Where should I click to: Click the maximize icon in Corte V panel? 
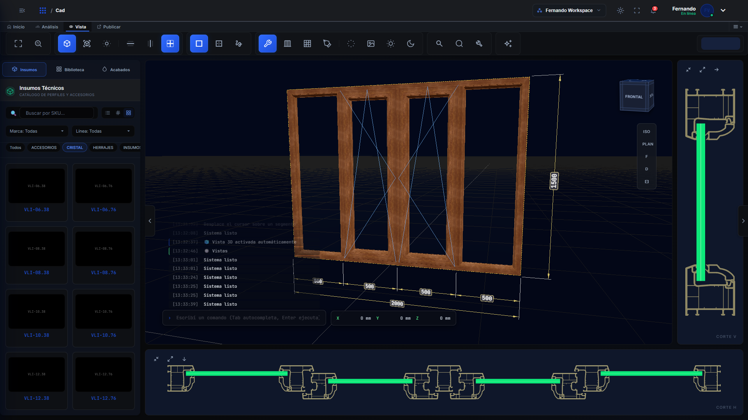pos(702,70)
